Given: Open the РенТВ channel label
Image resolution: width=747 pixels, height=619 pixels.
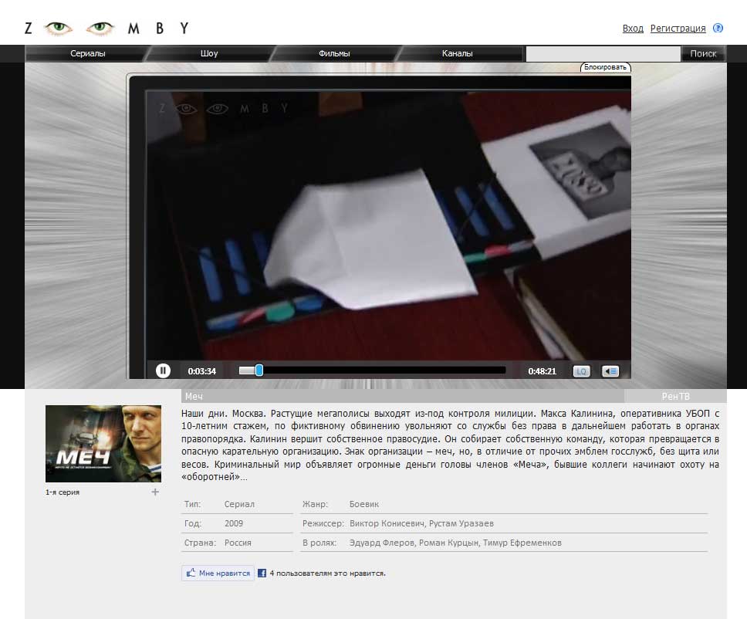Looking at the screenshot, I should tap(675, 396).
